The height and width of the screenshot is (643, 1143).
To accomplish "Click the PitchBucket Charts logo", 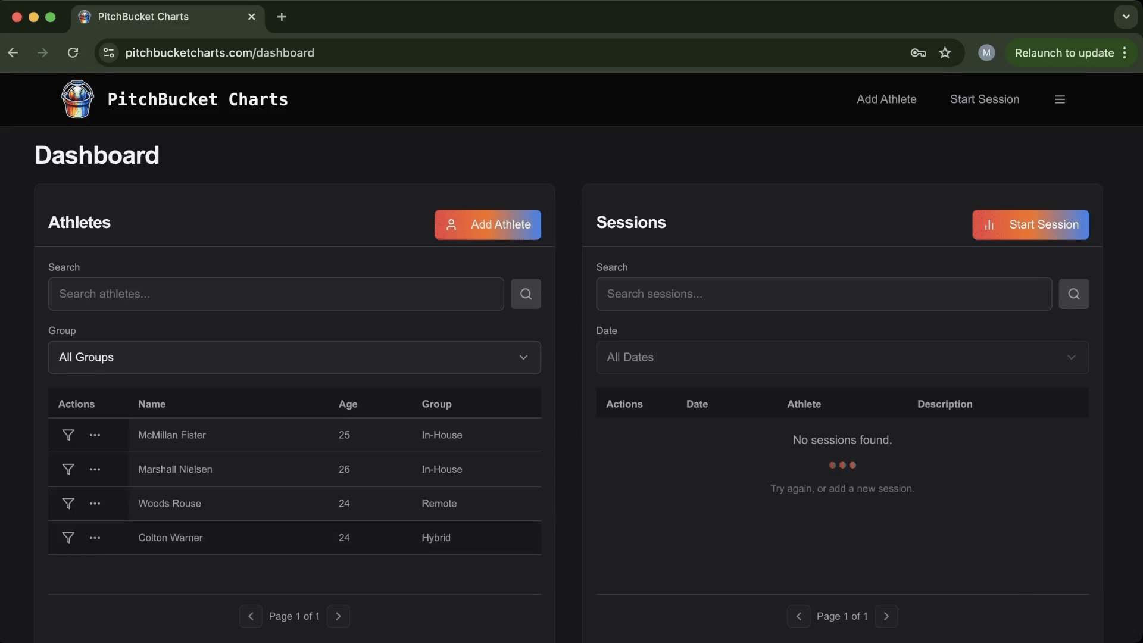I will [77, 99].
